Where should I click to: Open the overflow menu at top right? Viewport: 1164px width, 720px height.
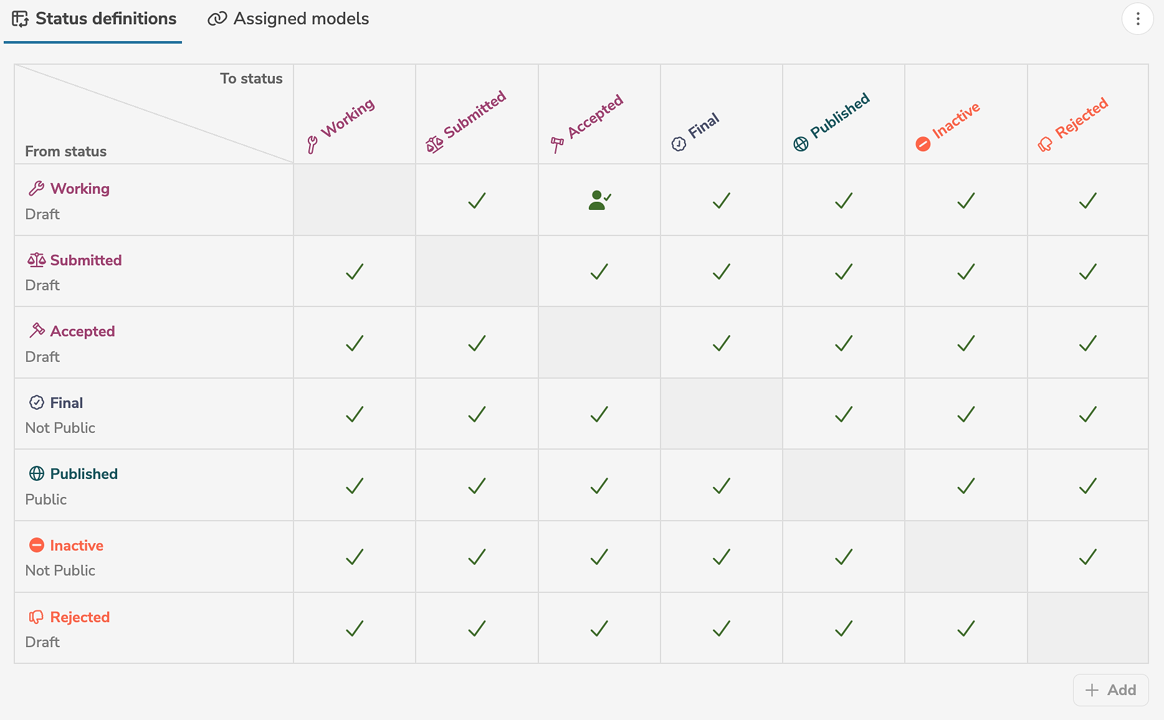(x=1138, y=19)
